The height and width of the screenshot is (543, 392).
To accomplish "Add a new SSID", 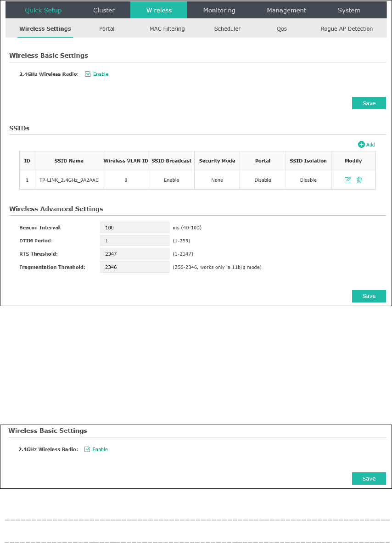I will click(x=366, y=145).
